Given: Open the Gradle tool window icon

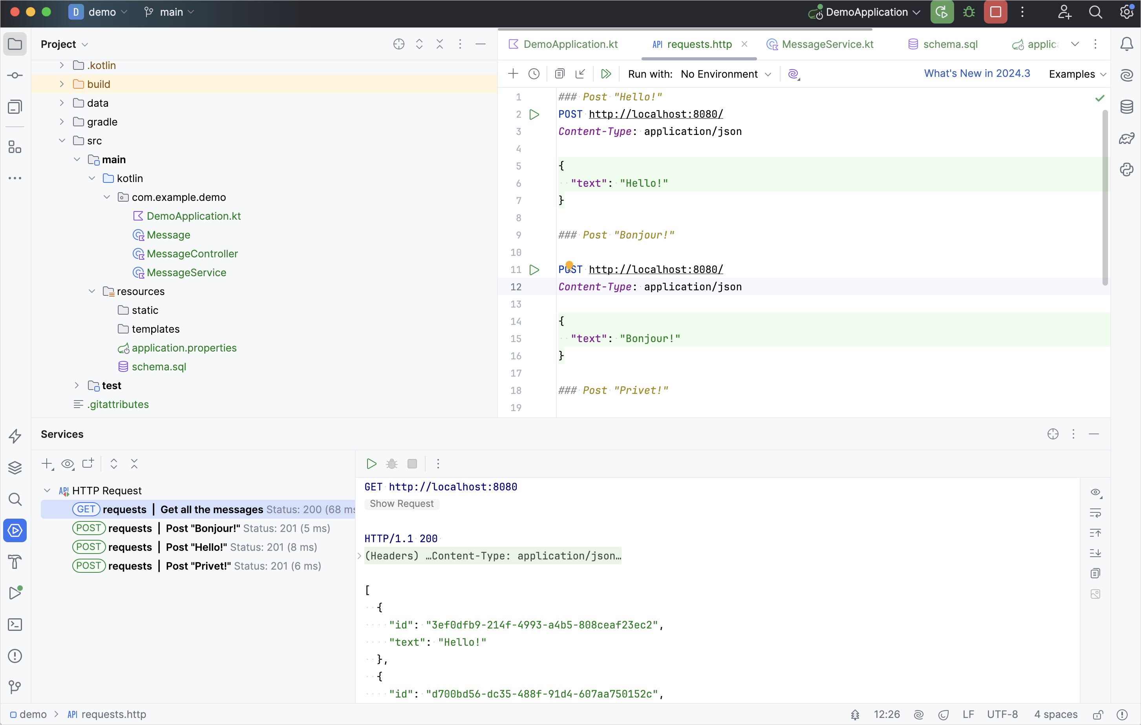Looking at the screenshot, I should click(1126, 138).
